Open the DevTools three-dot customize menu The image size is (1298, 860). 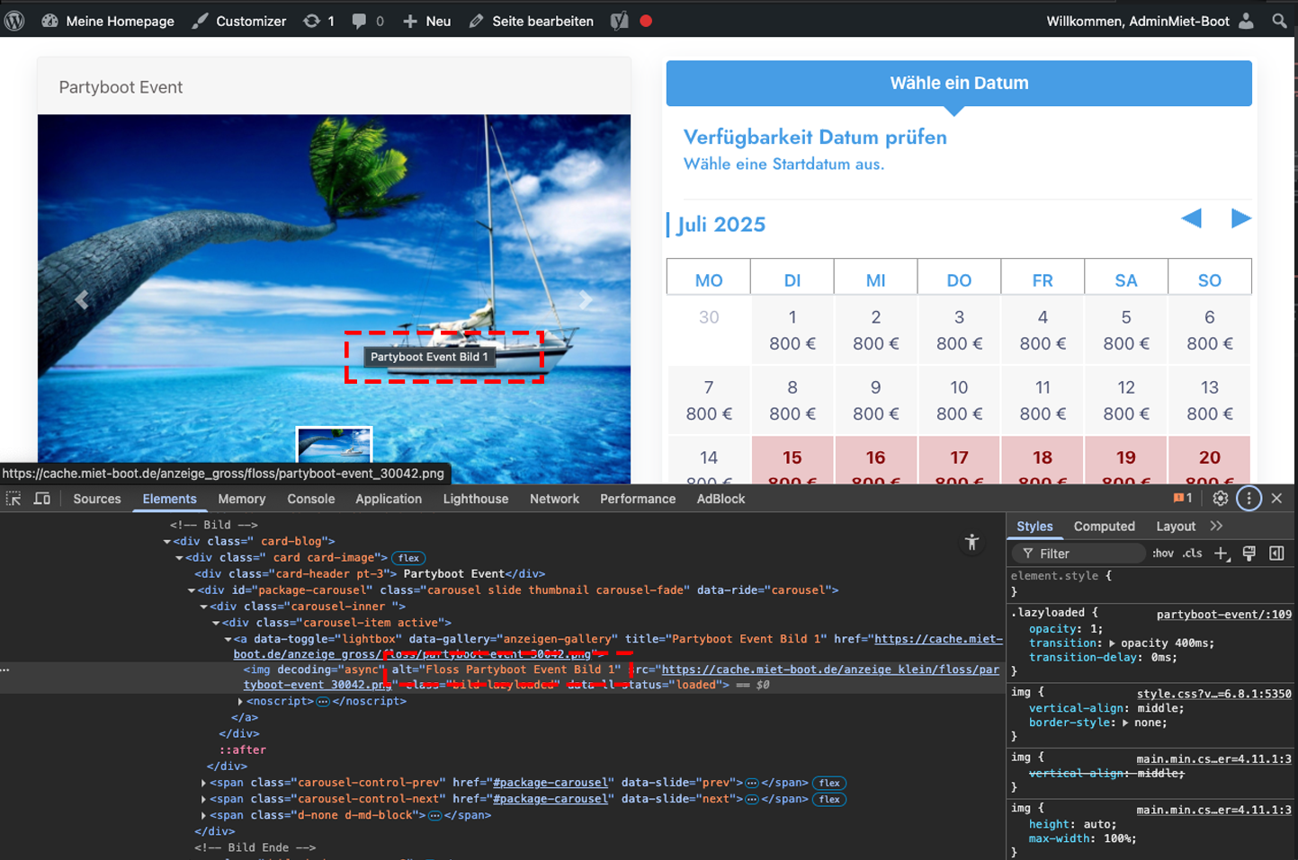pos(1249,499)
